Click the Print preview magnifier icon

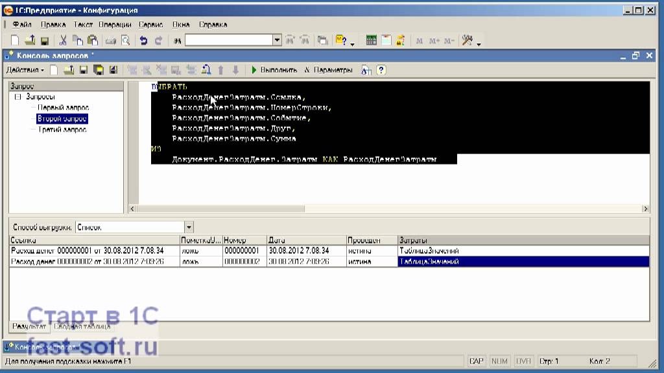point(125,41)
